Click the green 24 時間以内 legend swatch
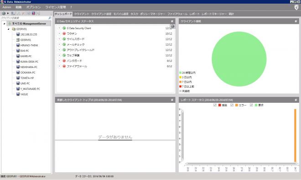This screenshot has width=301, height=180. [180, 73]
